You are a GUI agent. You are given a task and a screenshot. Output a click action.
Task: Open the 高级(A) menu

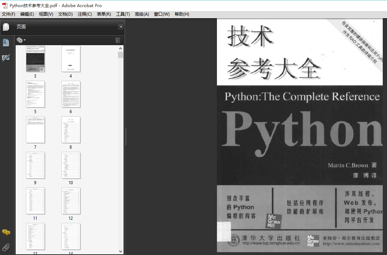(x=142, y=14)
